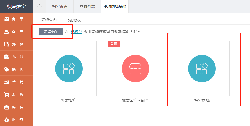Click the 新增页面 button
250x126 pixels.
pos(51,32)
